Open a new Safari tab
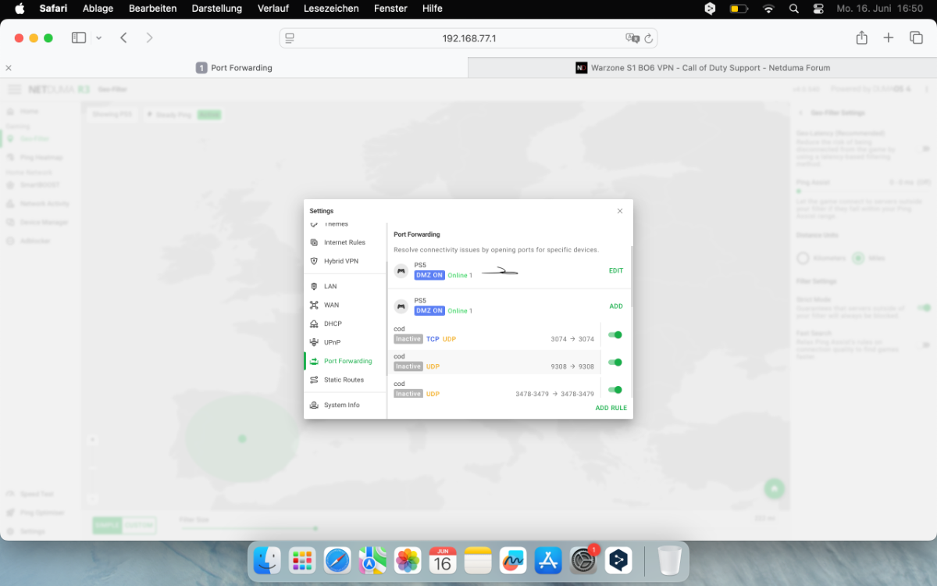The image size is (937, 586). click(888, 38)
